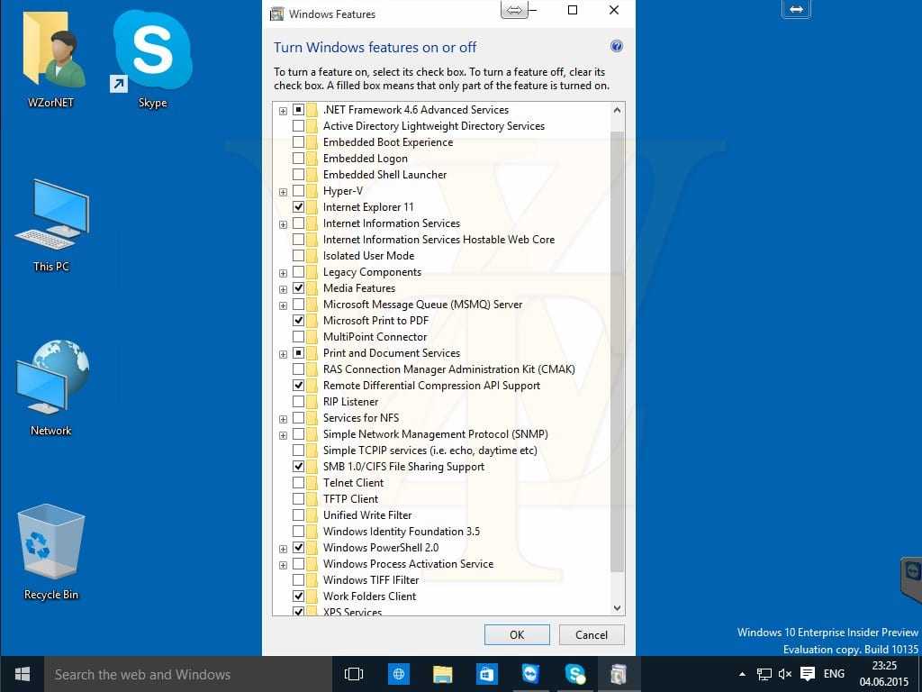Image resolution: width=922 pixels, height=692 pixels.
Task: Expand the Media Features tree node
Action: point(283,288)
